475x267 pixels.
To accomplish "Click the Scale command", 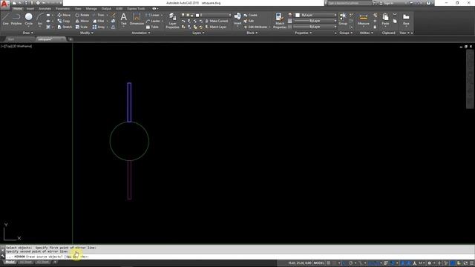I will pyautogui.click(x=82, y=27).
